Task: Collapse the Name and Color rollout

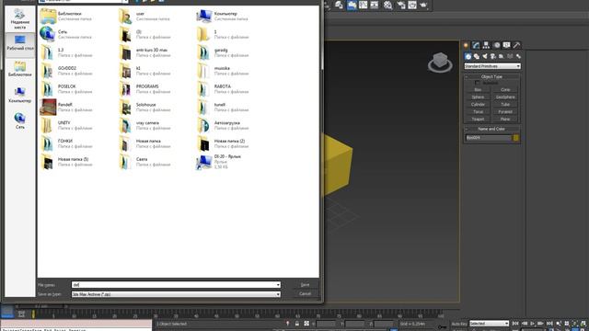Action: [x=491, y=129]
